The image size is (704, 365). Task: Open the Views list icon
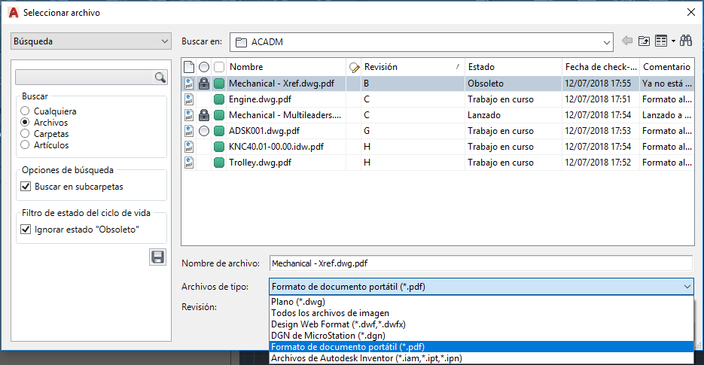click(661, 41)
